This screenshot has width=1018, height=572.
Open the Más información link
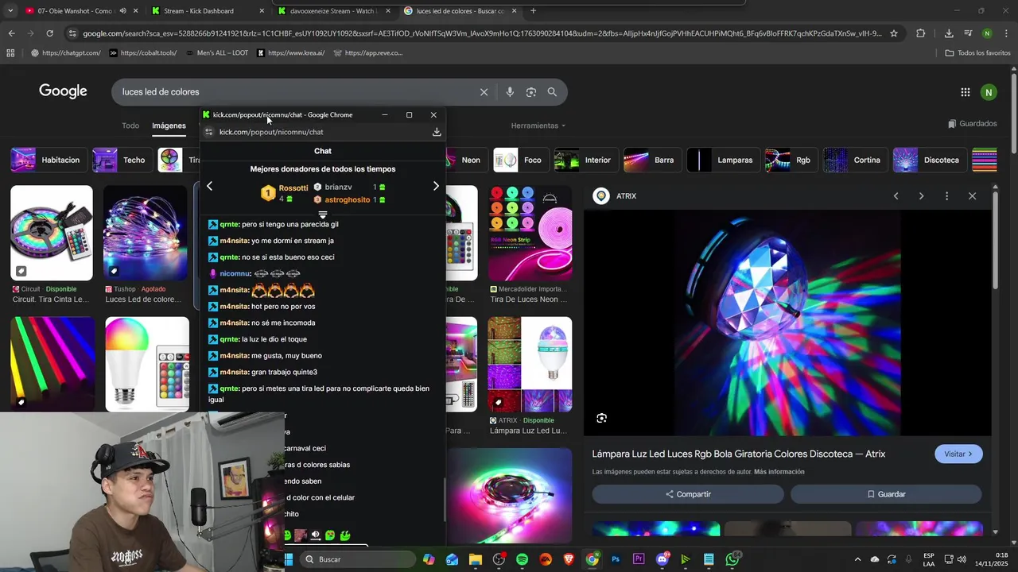coord(779,472)
